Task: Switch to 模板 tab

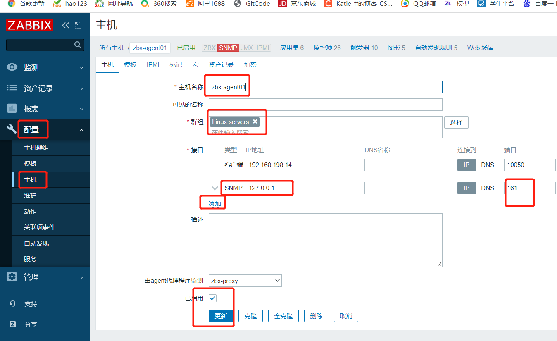Action: click(130, 65)
